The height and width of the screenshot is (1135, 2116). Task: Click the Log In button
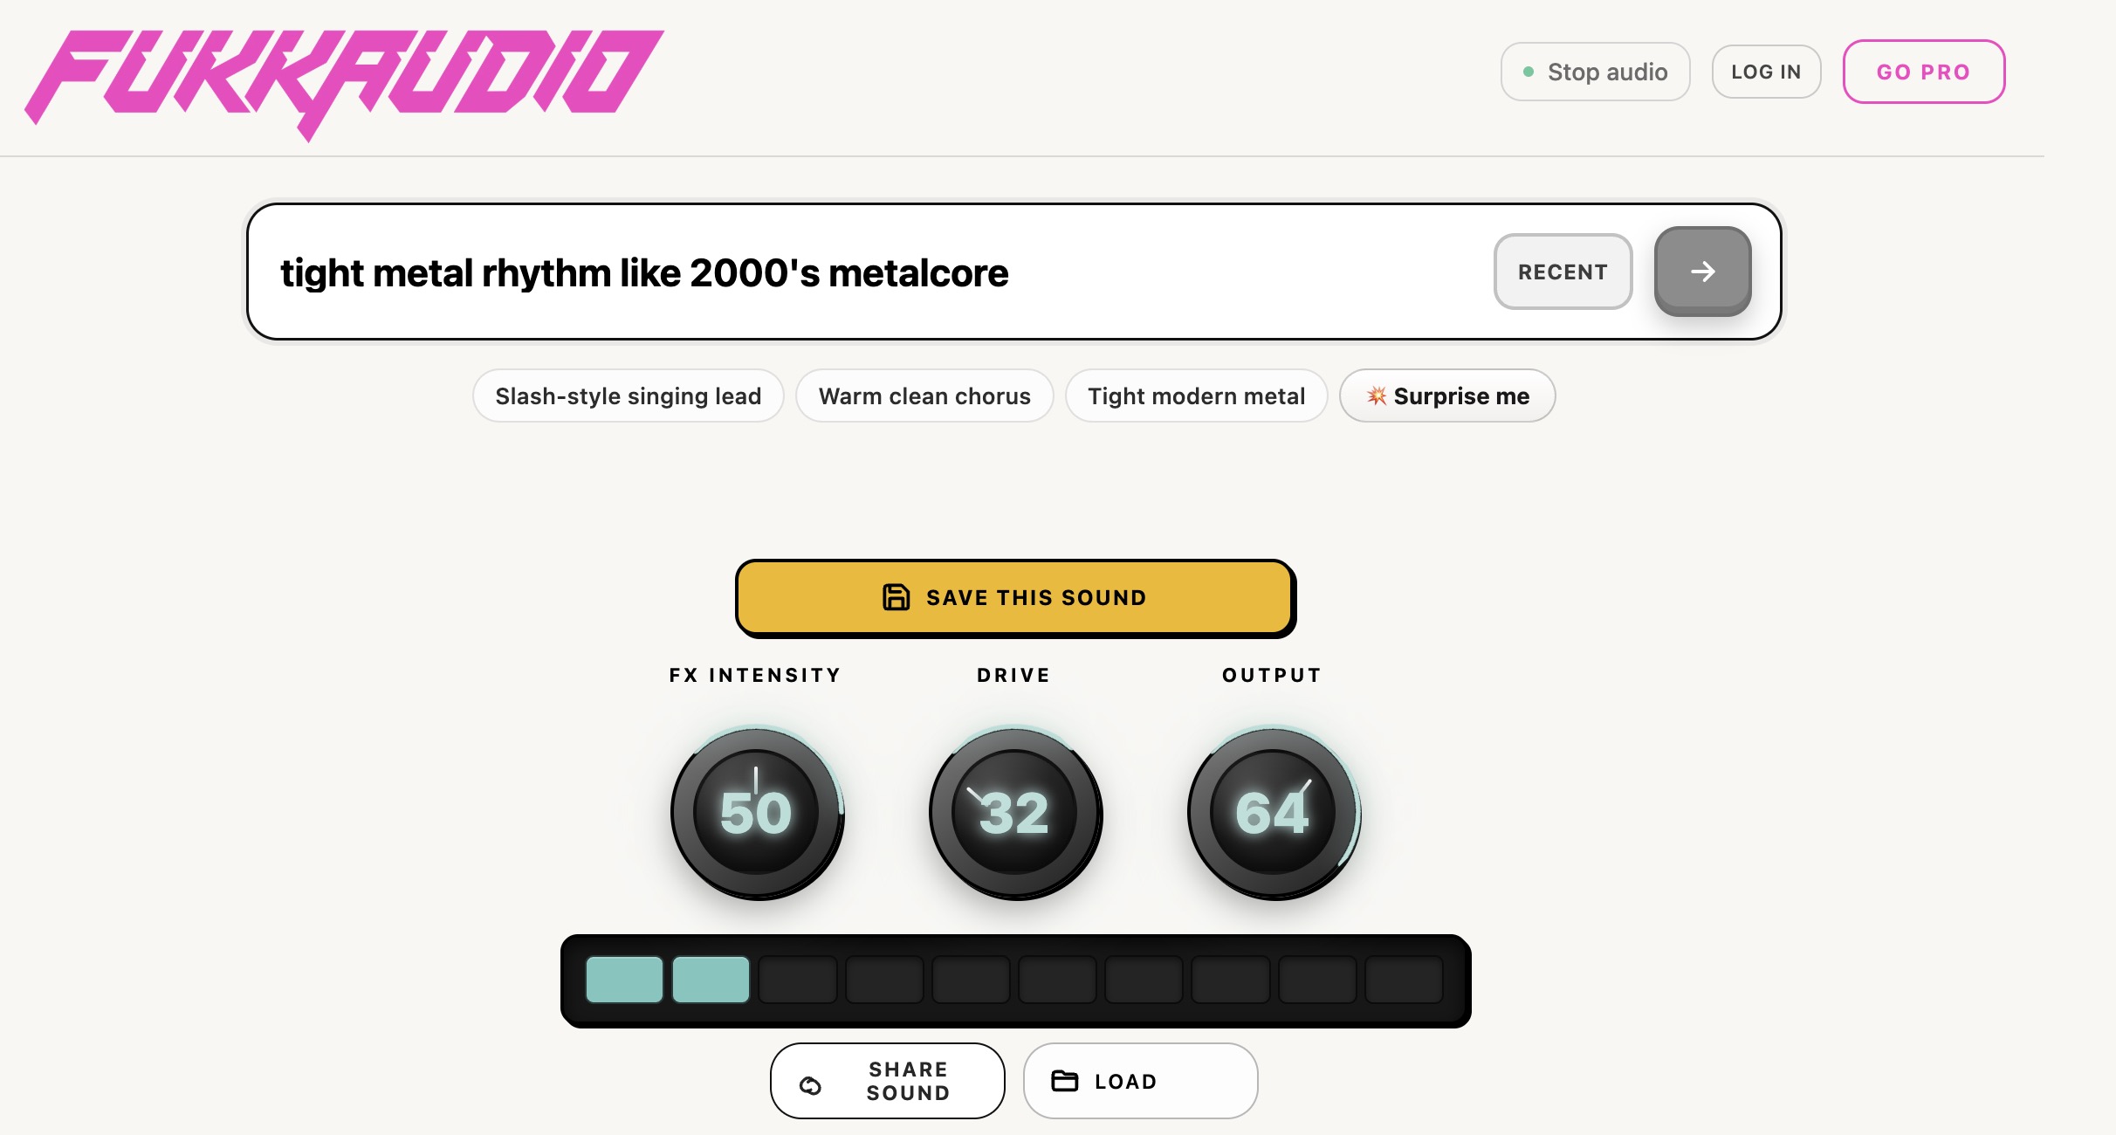point(1766,72)
